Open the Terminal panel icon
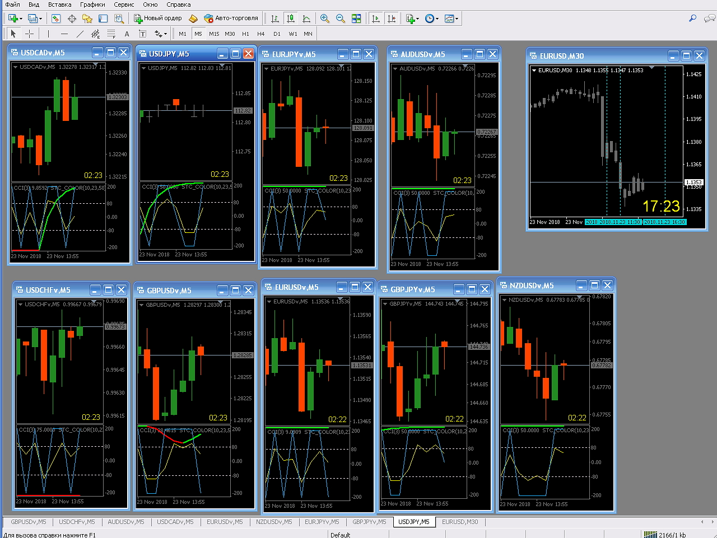This screenshot has height=538, width=717. [103, 18]
